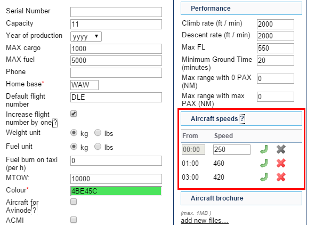Click add new files link
This screenshot has height=225, width=315.
pyautogui.click(x=205, y=220)
